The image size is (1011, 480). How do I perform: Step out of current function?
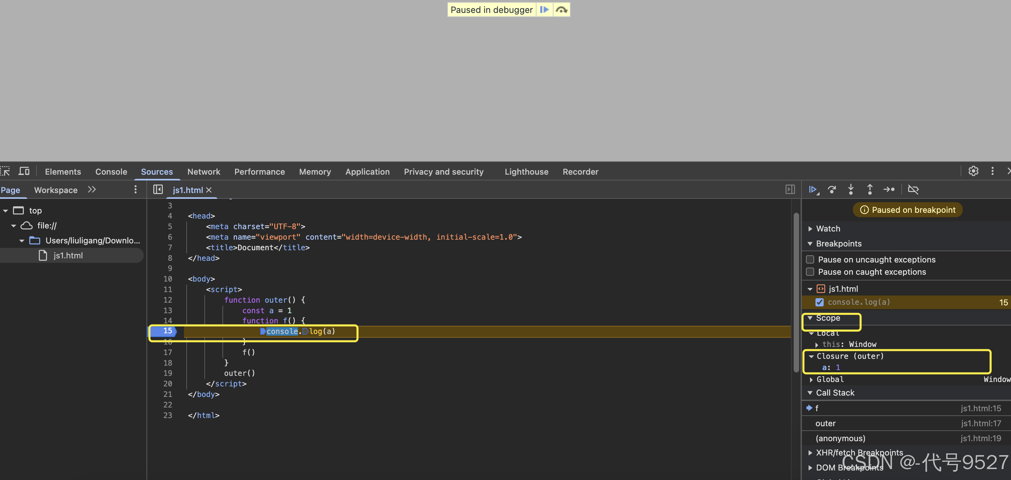[870, 190]
